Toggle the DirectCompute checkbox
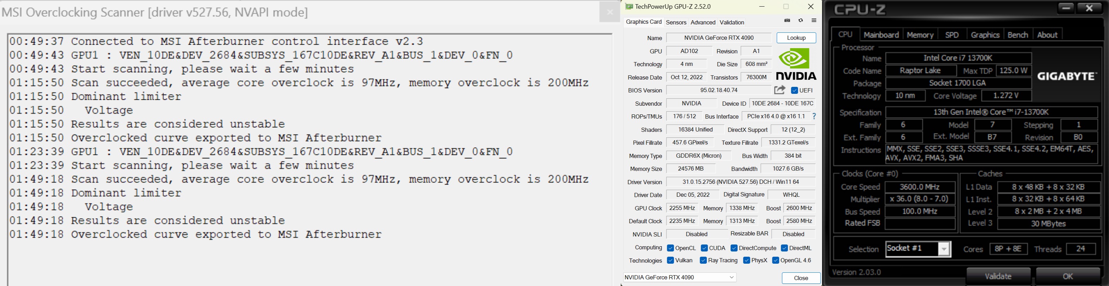The width and height of the screenshot is (1109, 286). tap(734, 248)
